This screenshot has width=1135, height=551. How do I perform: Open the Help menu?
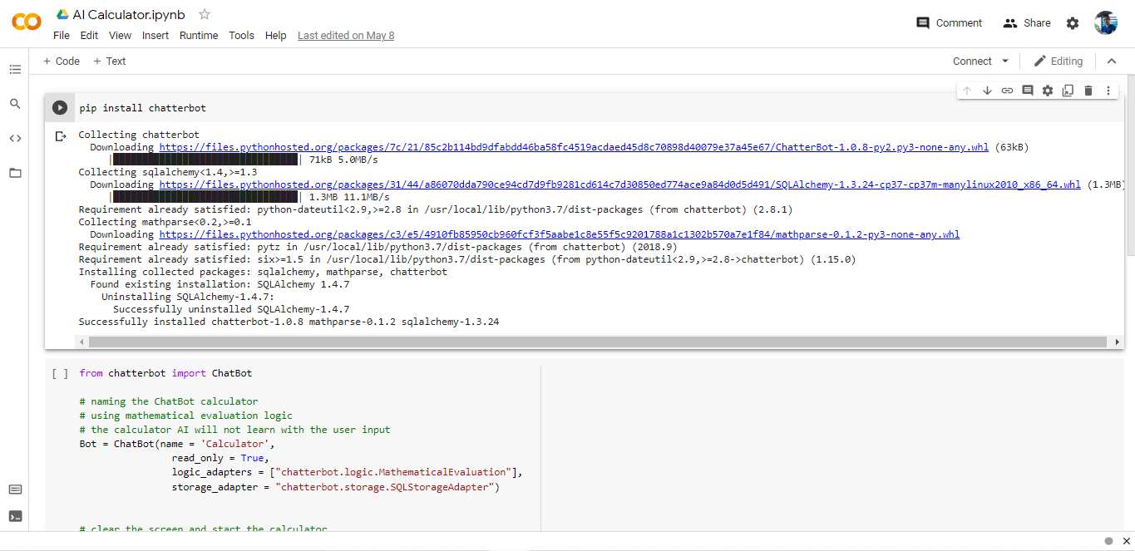pyautogui.click(x=275, y=36)
